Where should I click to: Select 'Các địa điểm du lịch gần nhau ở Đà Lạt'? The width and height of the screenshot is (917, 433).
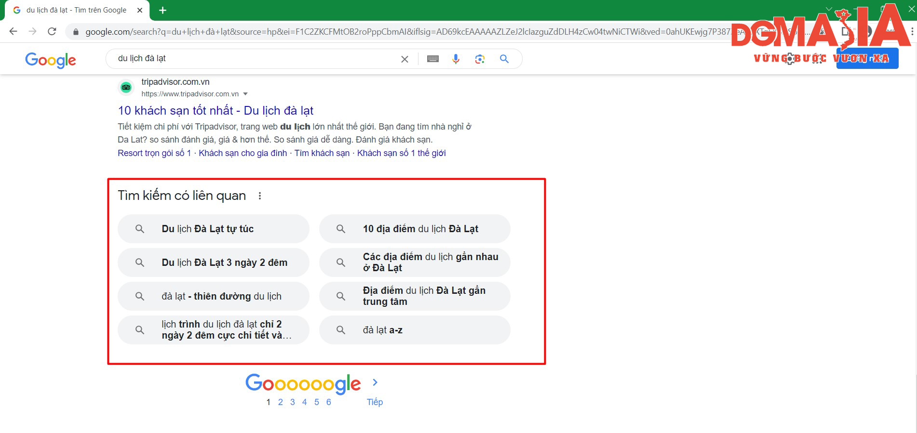[x=415, y=262]
